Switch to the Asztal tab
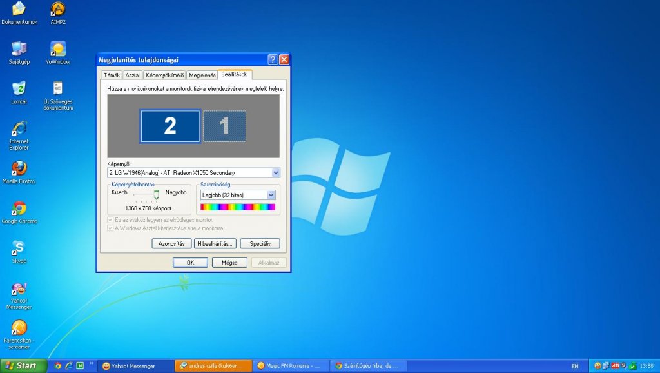The image size is (660, 373). (132, 75)
